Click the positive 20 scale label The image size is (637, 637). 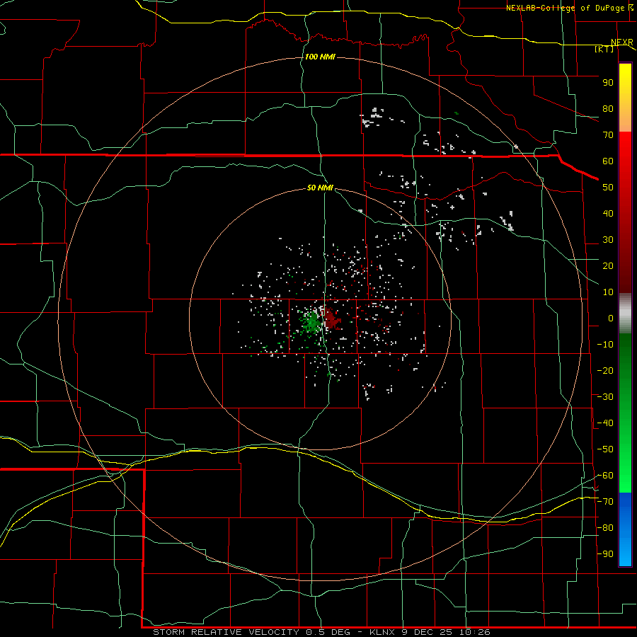608,265
